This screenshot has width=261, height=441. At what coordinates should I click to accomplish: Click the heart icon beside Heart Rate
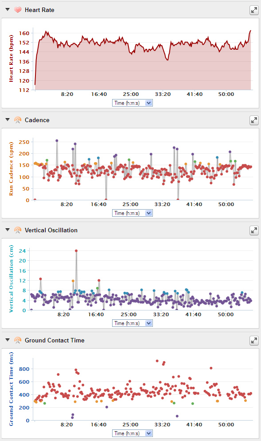pyautogui.click(x=18, y=10)
